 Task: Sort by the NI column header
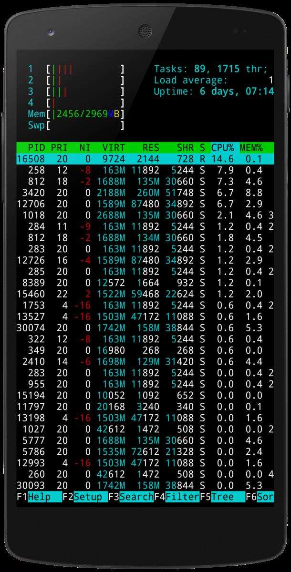tap(85, 148)
